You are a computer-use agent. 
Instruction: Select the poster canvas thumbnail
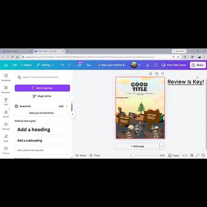[140, 108]
